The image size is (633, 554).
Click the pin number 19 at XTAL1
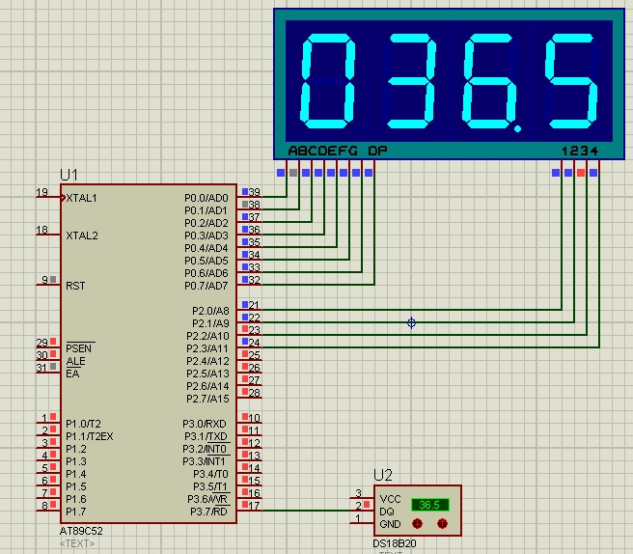coord(42,192)
